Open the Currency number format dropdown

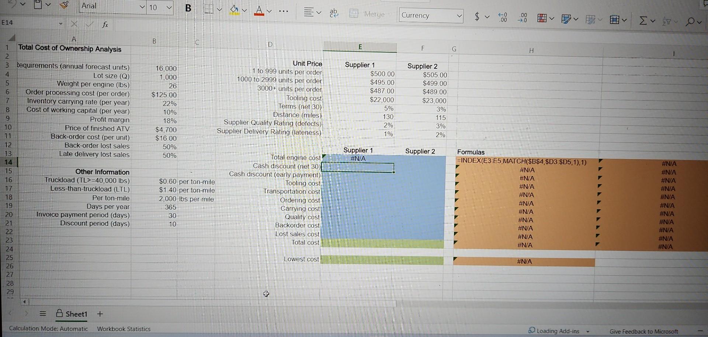click(459, 15)
